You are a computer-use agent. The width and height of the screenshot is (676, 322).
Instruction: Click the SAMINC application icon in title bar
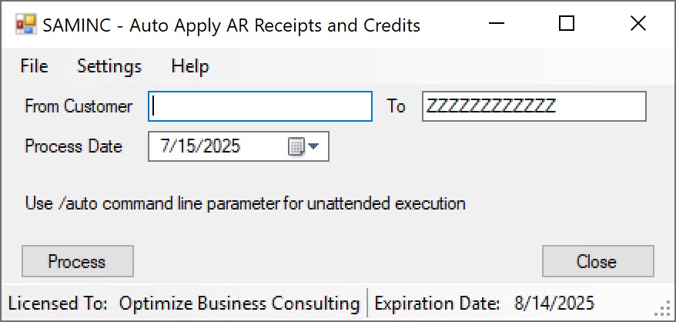[26, 24]
